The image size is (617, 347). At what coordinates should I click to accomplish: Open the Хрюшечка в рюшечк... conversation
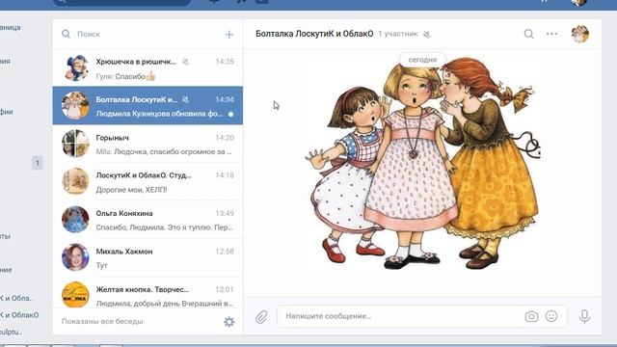(x=148, y=68)
